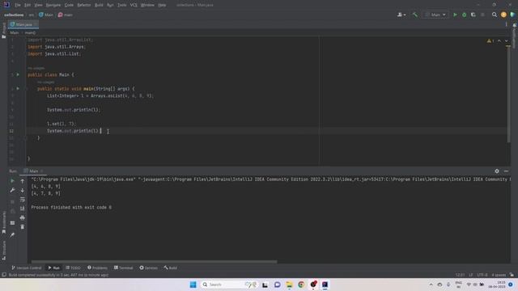Image resolution: width=518 pixels, height=291 pixels.
Task: Click the main method breadcrumb in navigation bar
Action: pos(66,15)
